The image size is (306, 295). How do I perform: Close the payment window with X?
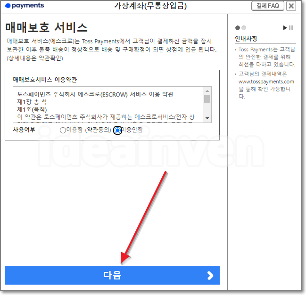click(291, 6)
